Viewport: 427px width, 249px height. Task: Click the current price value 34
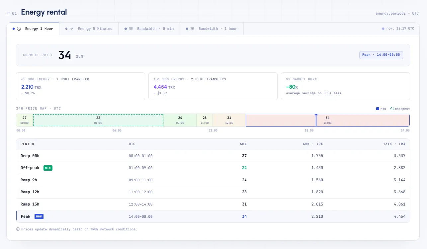[x=65, y=55]
